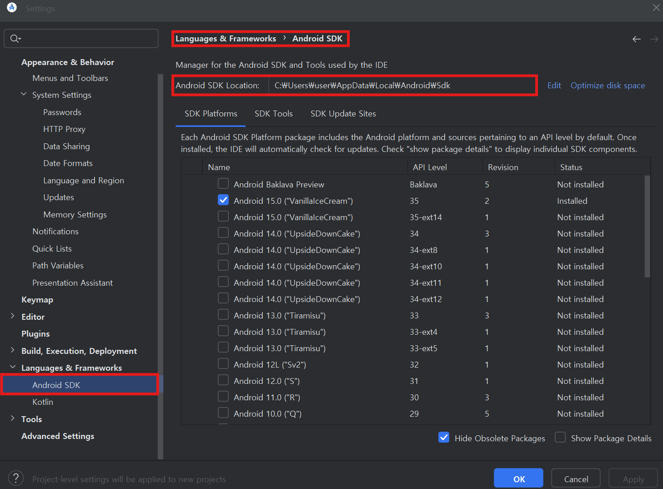
Task: Open help via the question mark icon
Action: [16, 478]
